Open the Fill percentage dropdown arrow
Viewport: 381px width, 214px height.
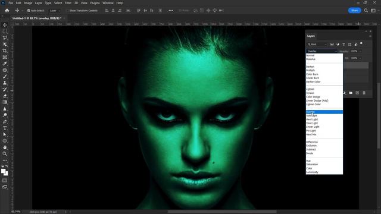(360, 58)
